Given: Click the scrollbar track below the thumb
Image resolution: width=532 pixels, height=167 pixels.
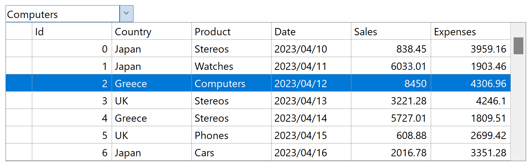Looking at the screenshot, I should point(518,107).
